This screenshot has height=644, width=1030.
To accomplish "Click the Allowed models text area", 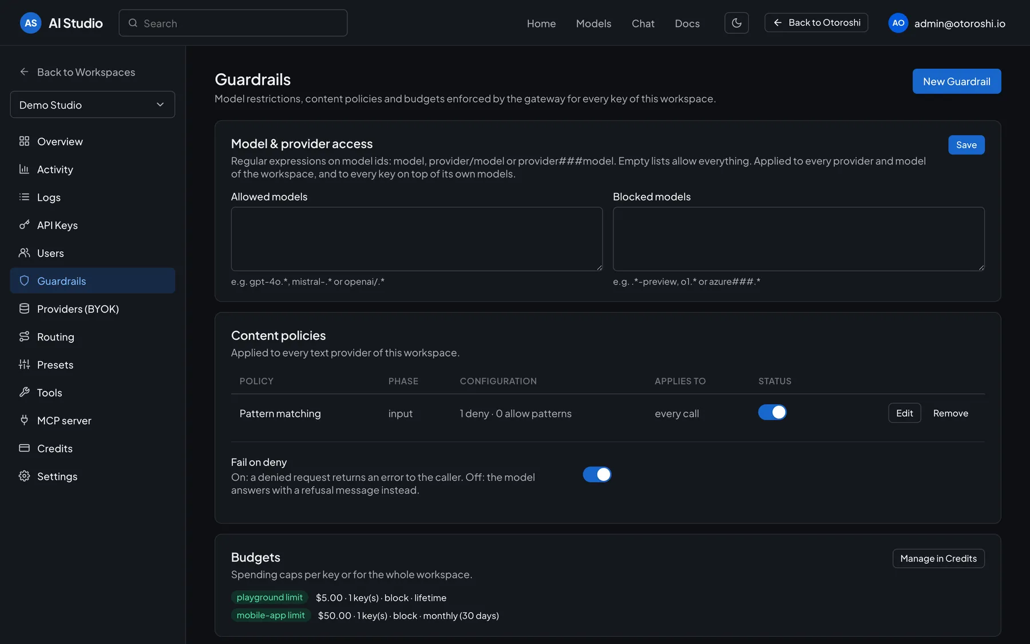I will coord(417,239).
